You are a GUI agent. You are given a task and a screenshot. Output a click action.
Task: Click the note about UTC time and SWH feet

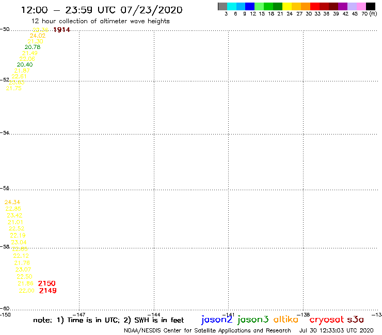(108, 320)
